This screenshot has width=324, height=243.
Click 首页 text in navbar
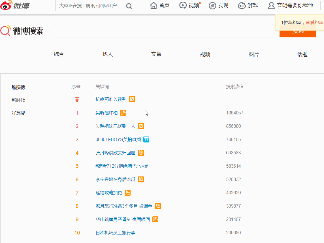[x=165, y=6]
